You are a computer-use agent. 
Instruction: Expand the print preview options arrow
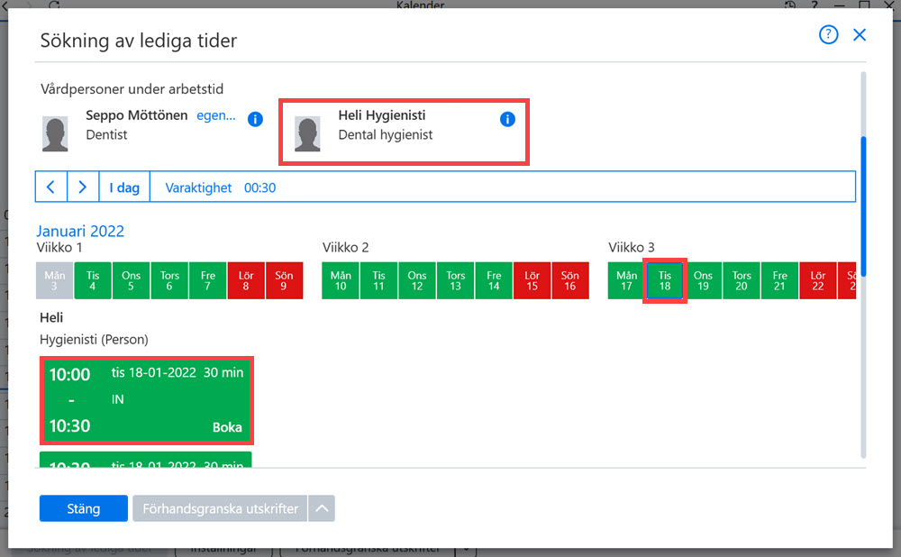tap(322, 508)
